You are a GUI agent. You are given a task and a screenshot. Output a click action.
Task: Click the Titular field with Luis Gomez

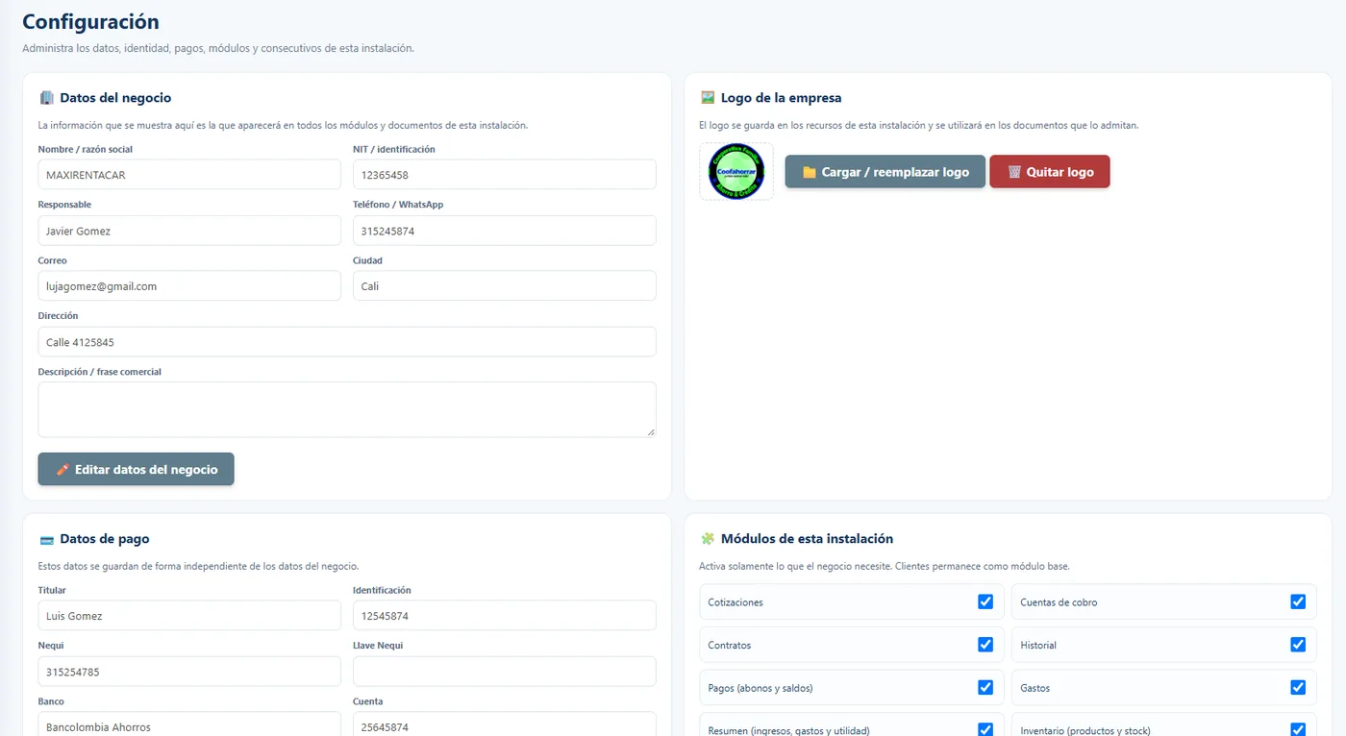(x=189, y=616)
